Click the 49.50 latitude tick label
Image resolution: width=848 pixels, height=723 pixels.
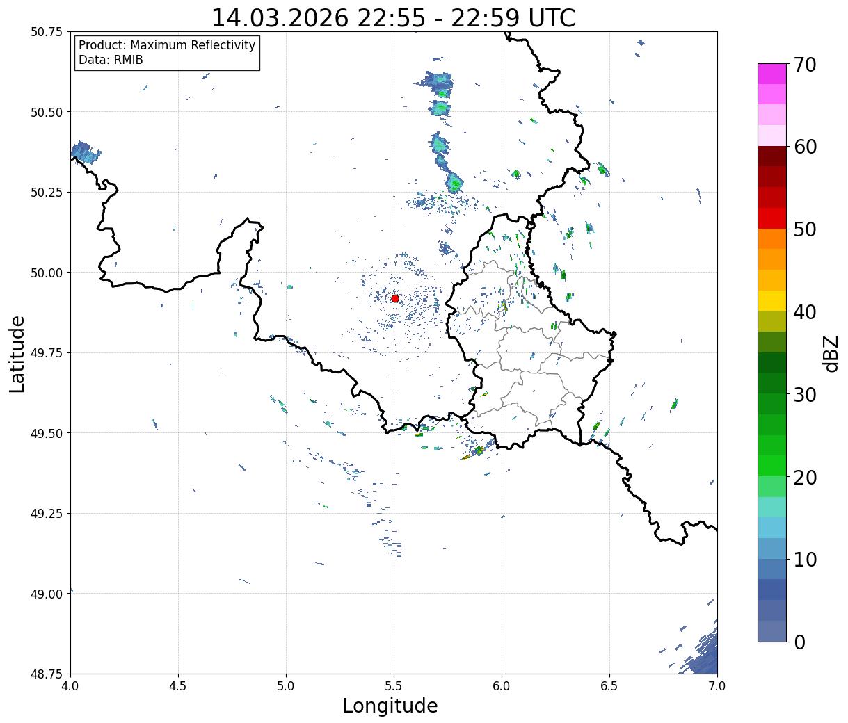[x=47, y=433]
